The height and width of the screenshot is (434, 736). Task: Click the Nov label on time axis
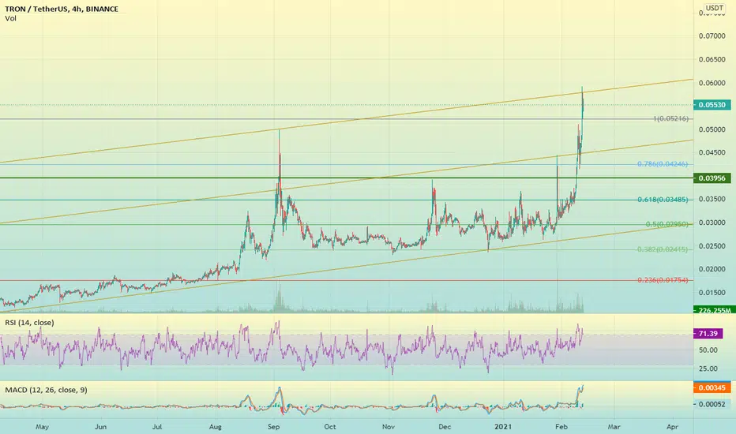point(389,427)
